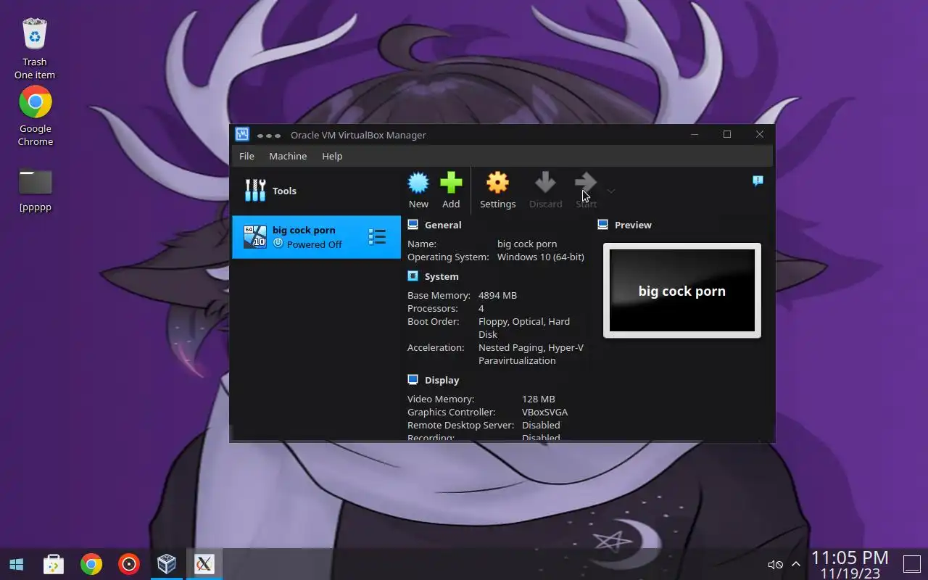Open the VM list item menu icon
928x580 pixels.
(377, 237)
